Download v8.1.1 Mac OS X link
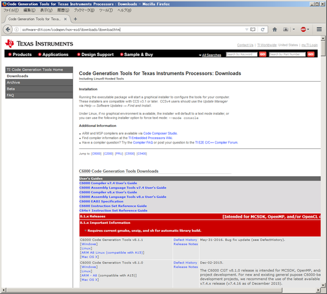Image resolution: width=327 pixels, height=294 pixels. [x=90, y=257]
